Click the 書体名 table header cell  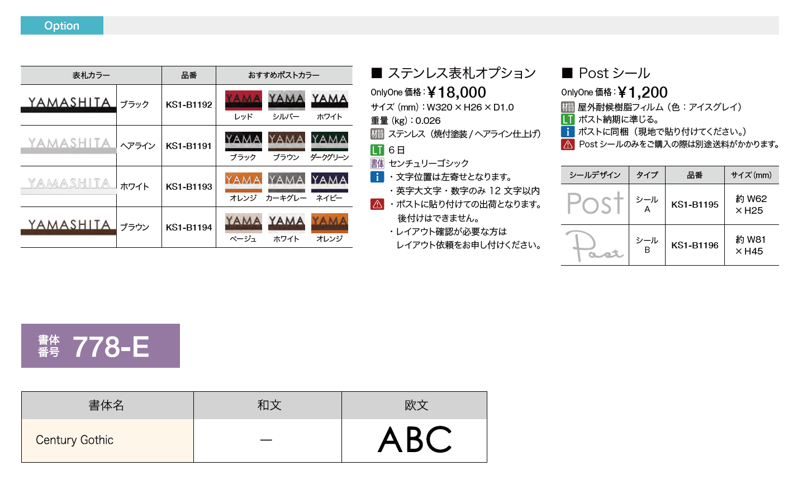[107, 405]
